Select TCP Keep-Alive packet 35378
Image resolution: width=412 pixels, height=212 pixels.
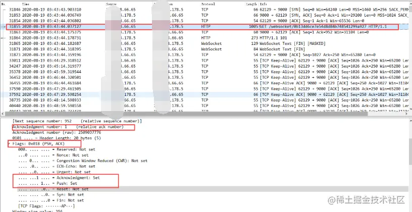pyautogui.click(x=205, y=72)
